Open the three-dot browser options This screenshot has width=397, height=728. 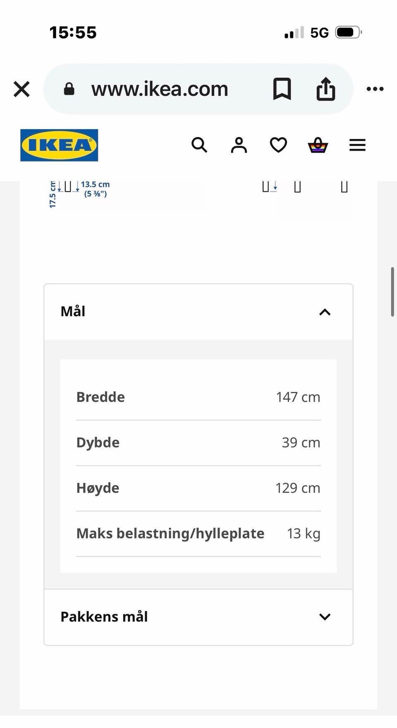(x=375, y=89)
